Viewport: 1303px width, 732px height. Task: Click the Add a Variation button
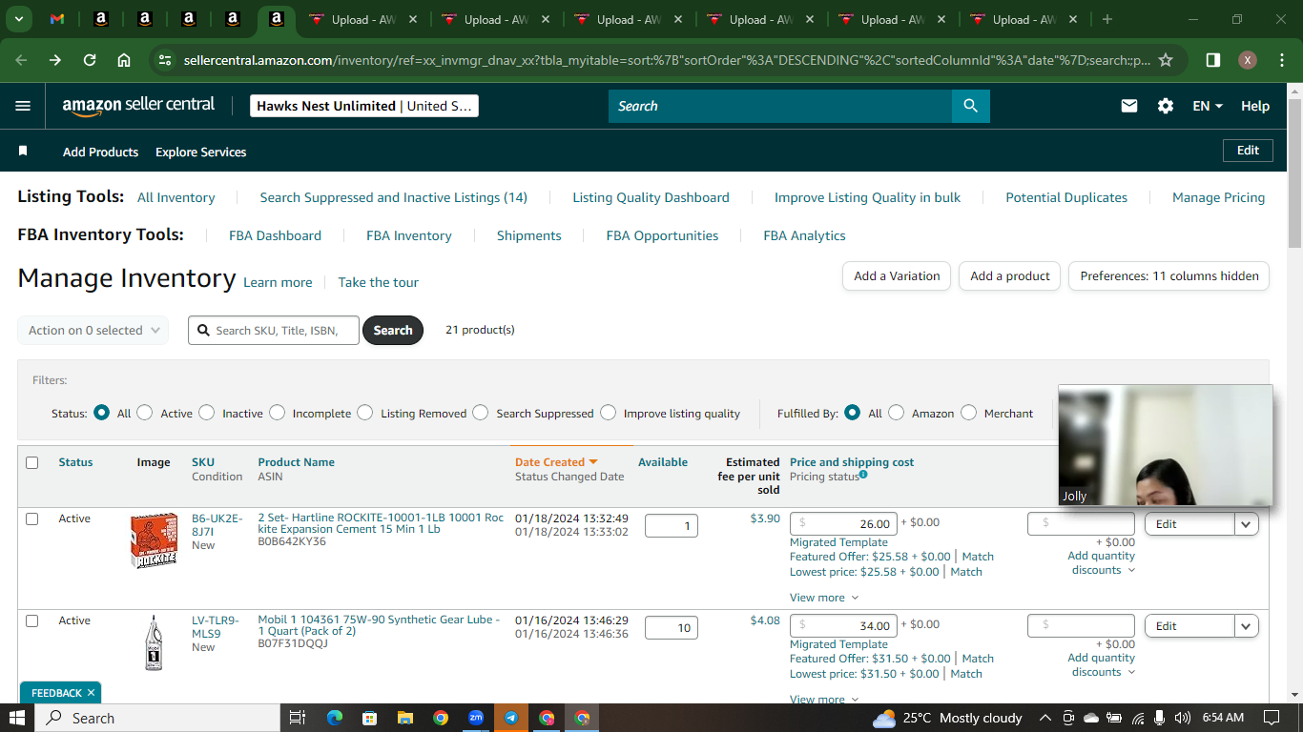897,275
